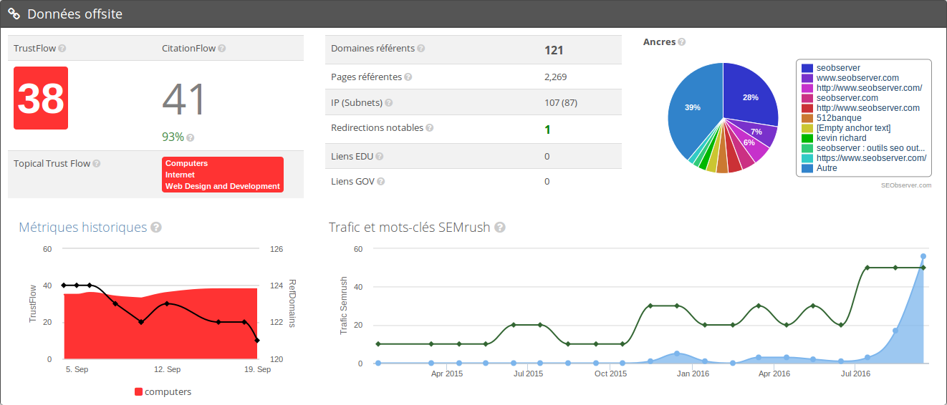947x405 pixels.
Task: Click the Ancres help icon
Action: click(x=682, y=42)
